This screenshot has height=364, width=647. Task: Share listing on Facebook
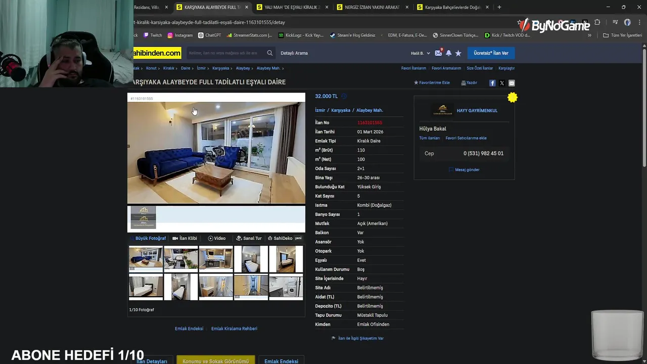tap(492, 83)
